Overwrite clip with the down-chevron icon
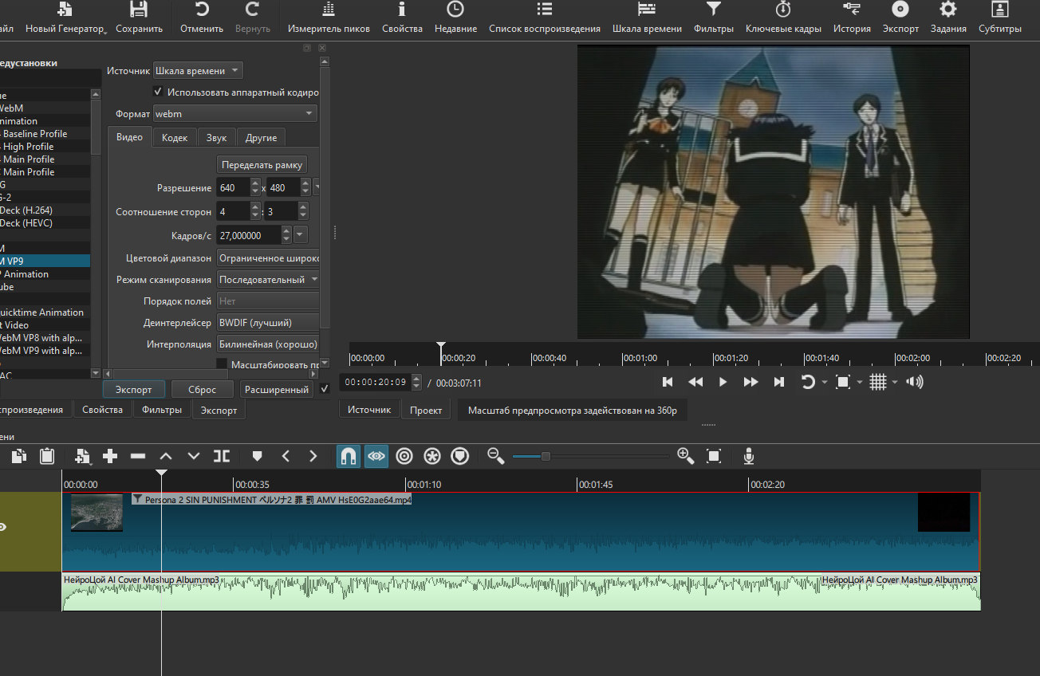1040x676 pixels. [194, 456]
